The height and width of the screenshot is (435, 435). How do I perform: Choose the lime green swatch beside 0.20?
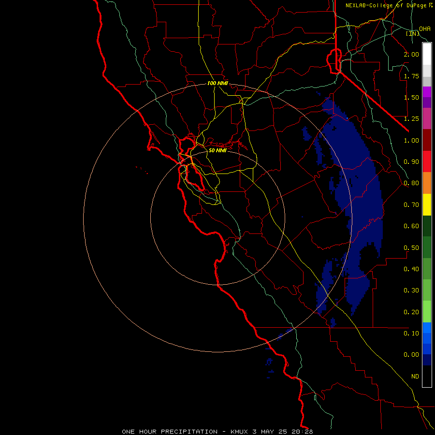coord(427,312)
